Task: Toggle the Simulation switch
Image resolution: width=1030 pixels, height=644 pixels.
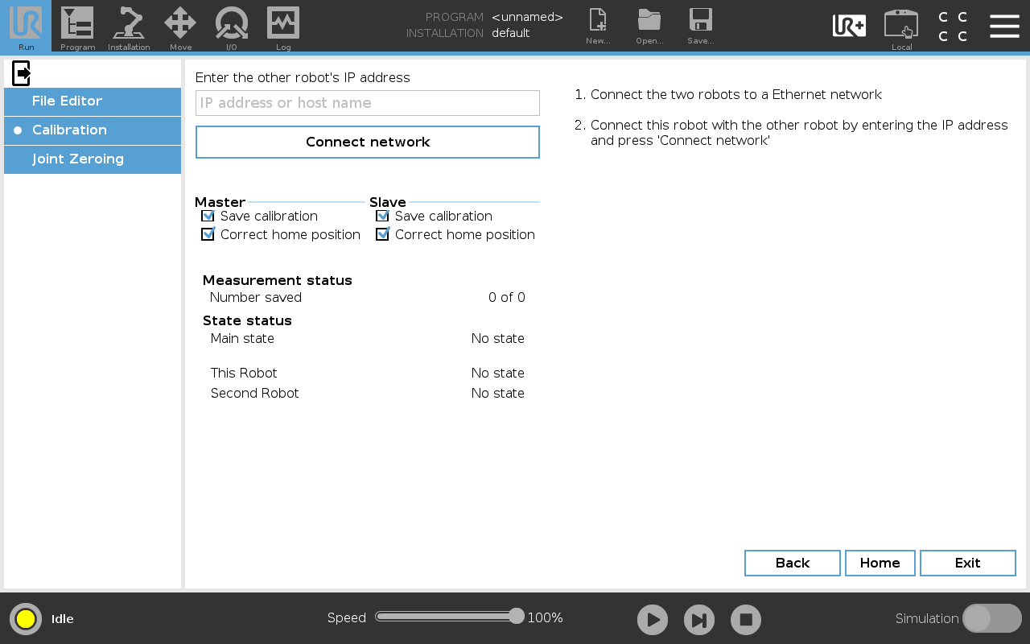Action: (991, 618)
